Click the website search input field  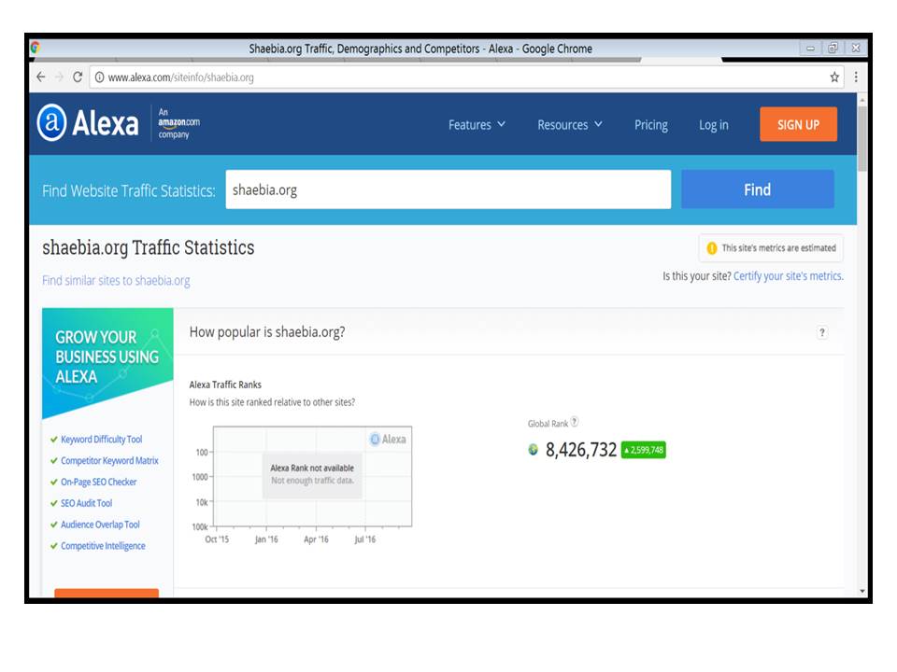(448, 189)
